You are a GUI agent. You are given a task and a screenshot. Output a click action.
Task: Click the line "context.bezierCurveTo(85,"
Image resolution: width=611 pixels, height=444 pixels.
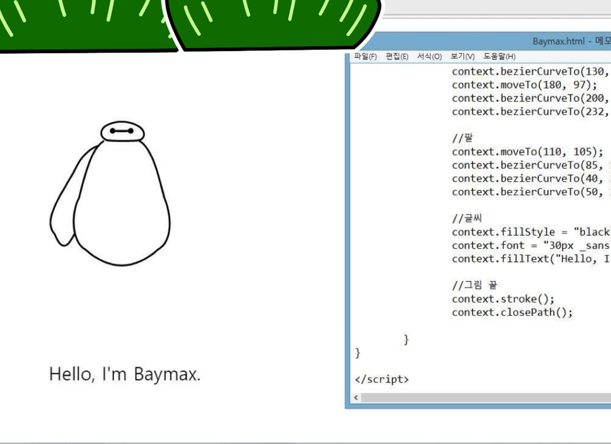(x=527, y=165)
